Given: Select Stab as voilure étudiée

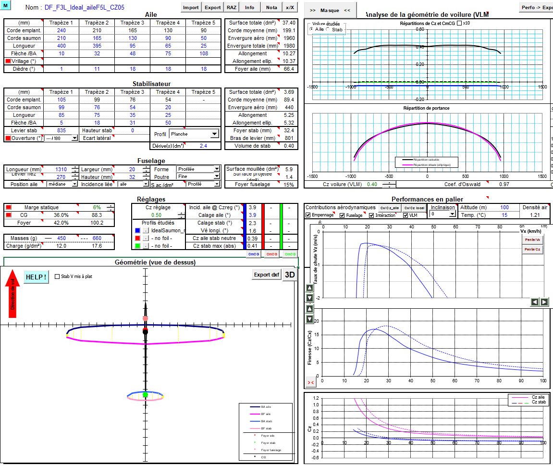Looking at the screenshot, I should (x=328, y=29).
